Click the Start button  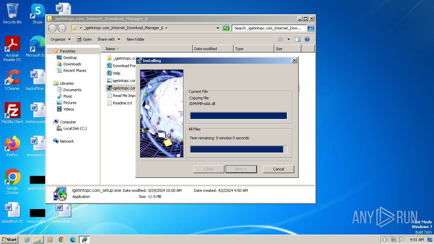pos(9,240)
